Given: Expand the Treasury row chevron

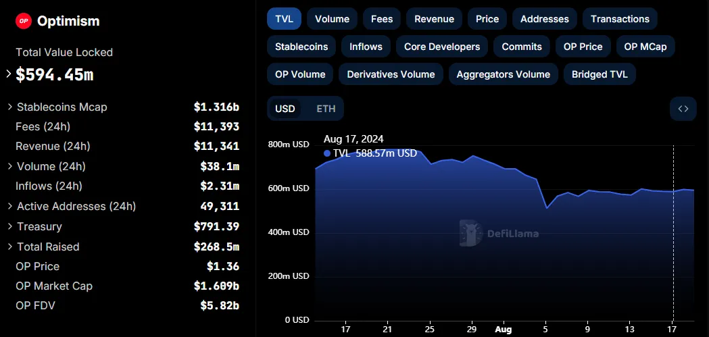Looking at the screenshot, I should point(10,226).
